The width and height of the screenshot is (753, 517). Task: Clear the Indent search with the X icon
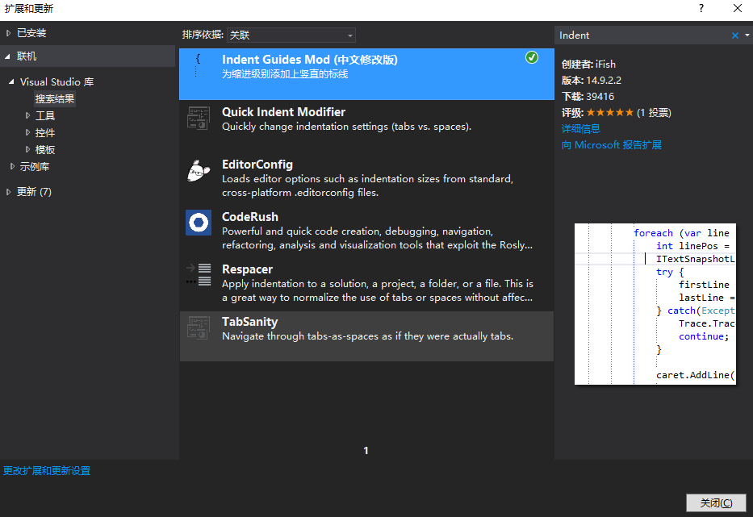734,35
